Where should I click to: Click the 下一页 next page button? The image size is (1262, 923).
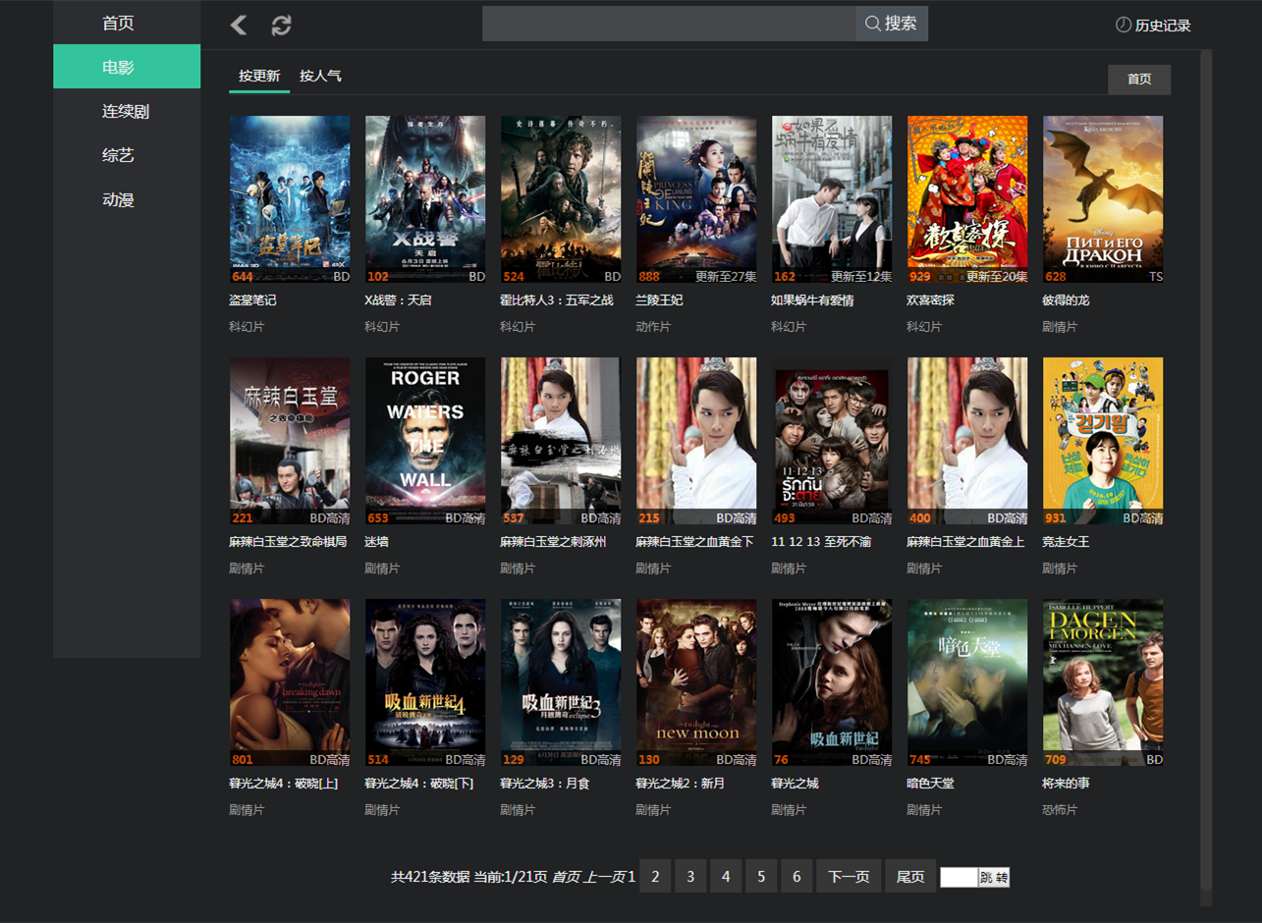pos(849,876)
